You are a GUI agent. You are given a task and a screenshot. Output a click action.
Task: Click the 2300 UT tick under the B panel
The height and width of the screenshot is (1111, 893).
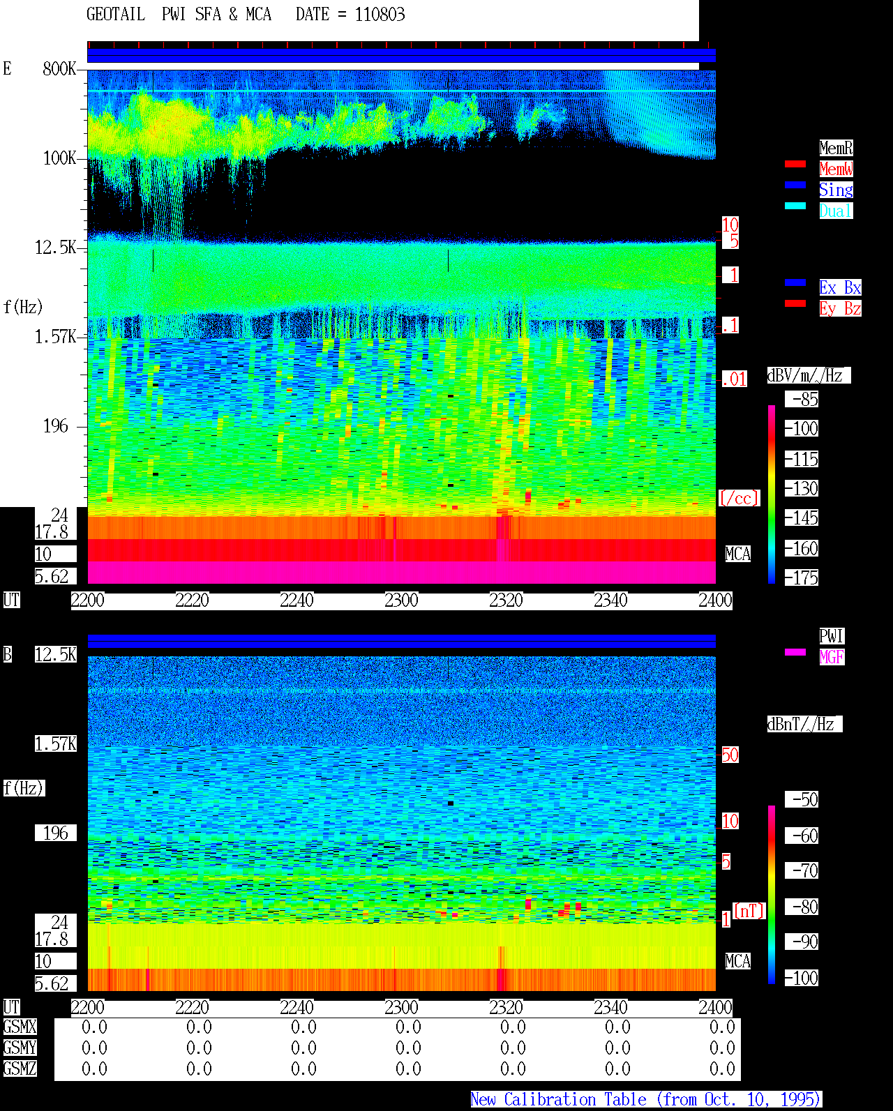pyautogui.click(x=401, y=1007)
